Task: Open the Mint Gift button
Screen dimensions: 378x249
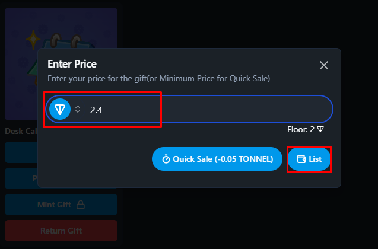Action: coord(61,205)
